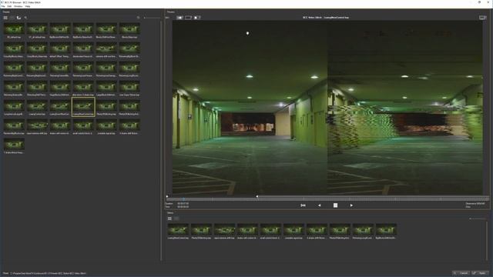Switch history panel to list view

pos(176,219)
